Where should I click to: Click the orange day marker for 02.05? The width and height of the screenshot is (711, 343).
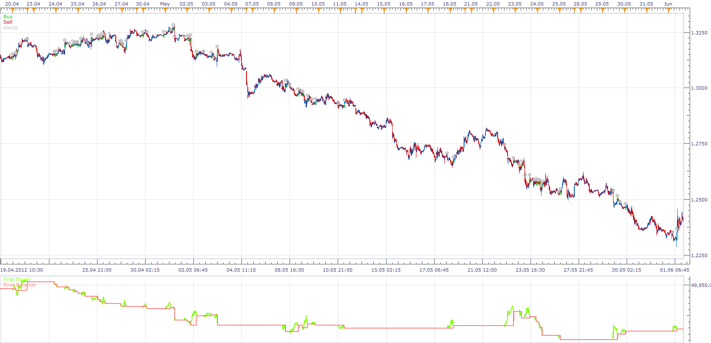click(187, 10)
